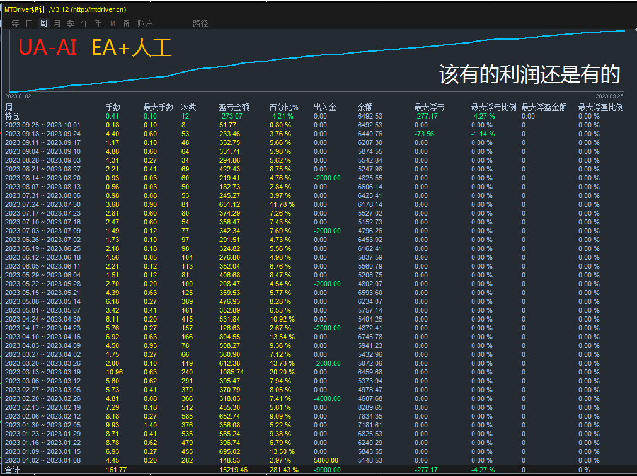Open the 综 summary statistics view
The width and height of the screenshot is (637, 476).
15,23
